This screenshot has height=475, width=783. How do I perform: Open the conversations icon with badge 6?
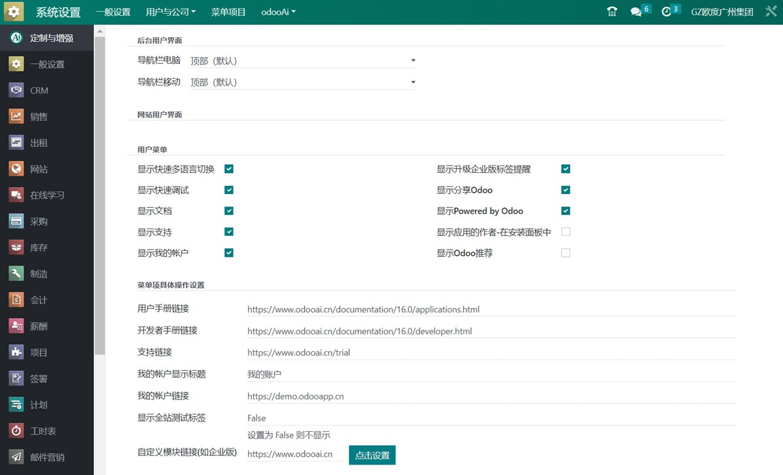point(636,12)
